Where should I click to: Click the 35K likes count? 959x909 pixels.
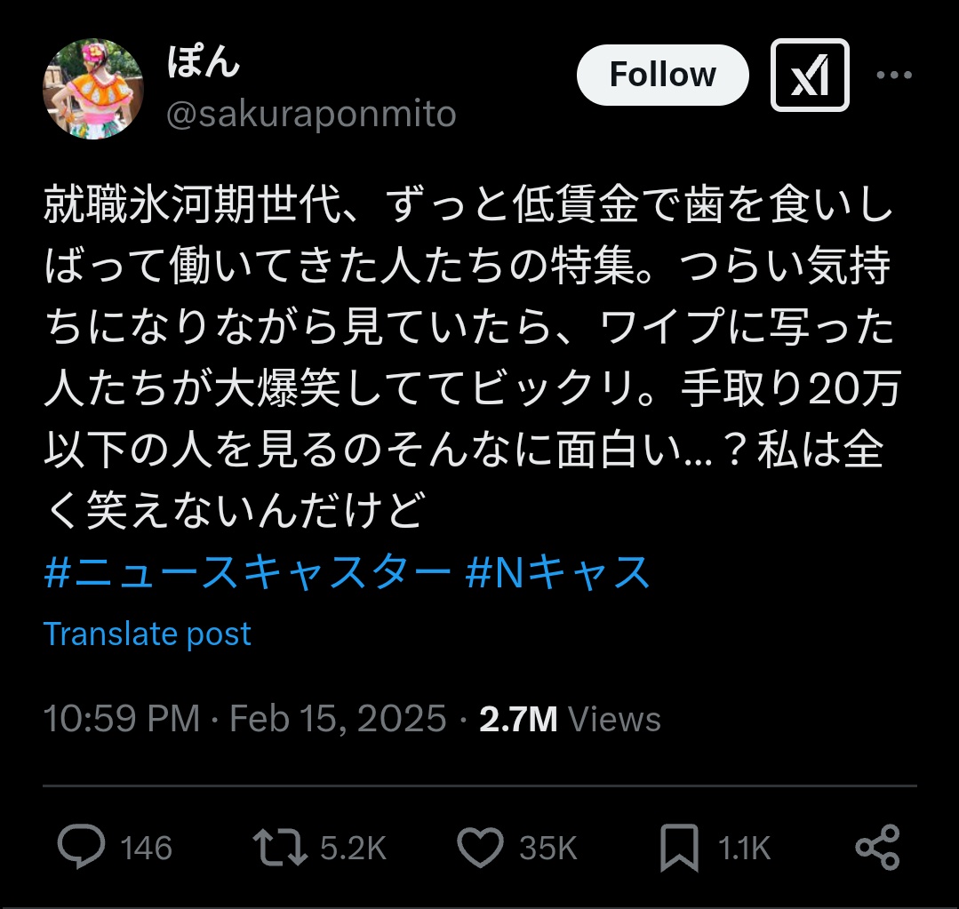(x=548, y=849)
